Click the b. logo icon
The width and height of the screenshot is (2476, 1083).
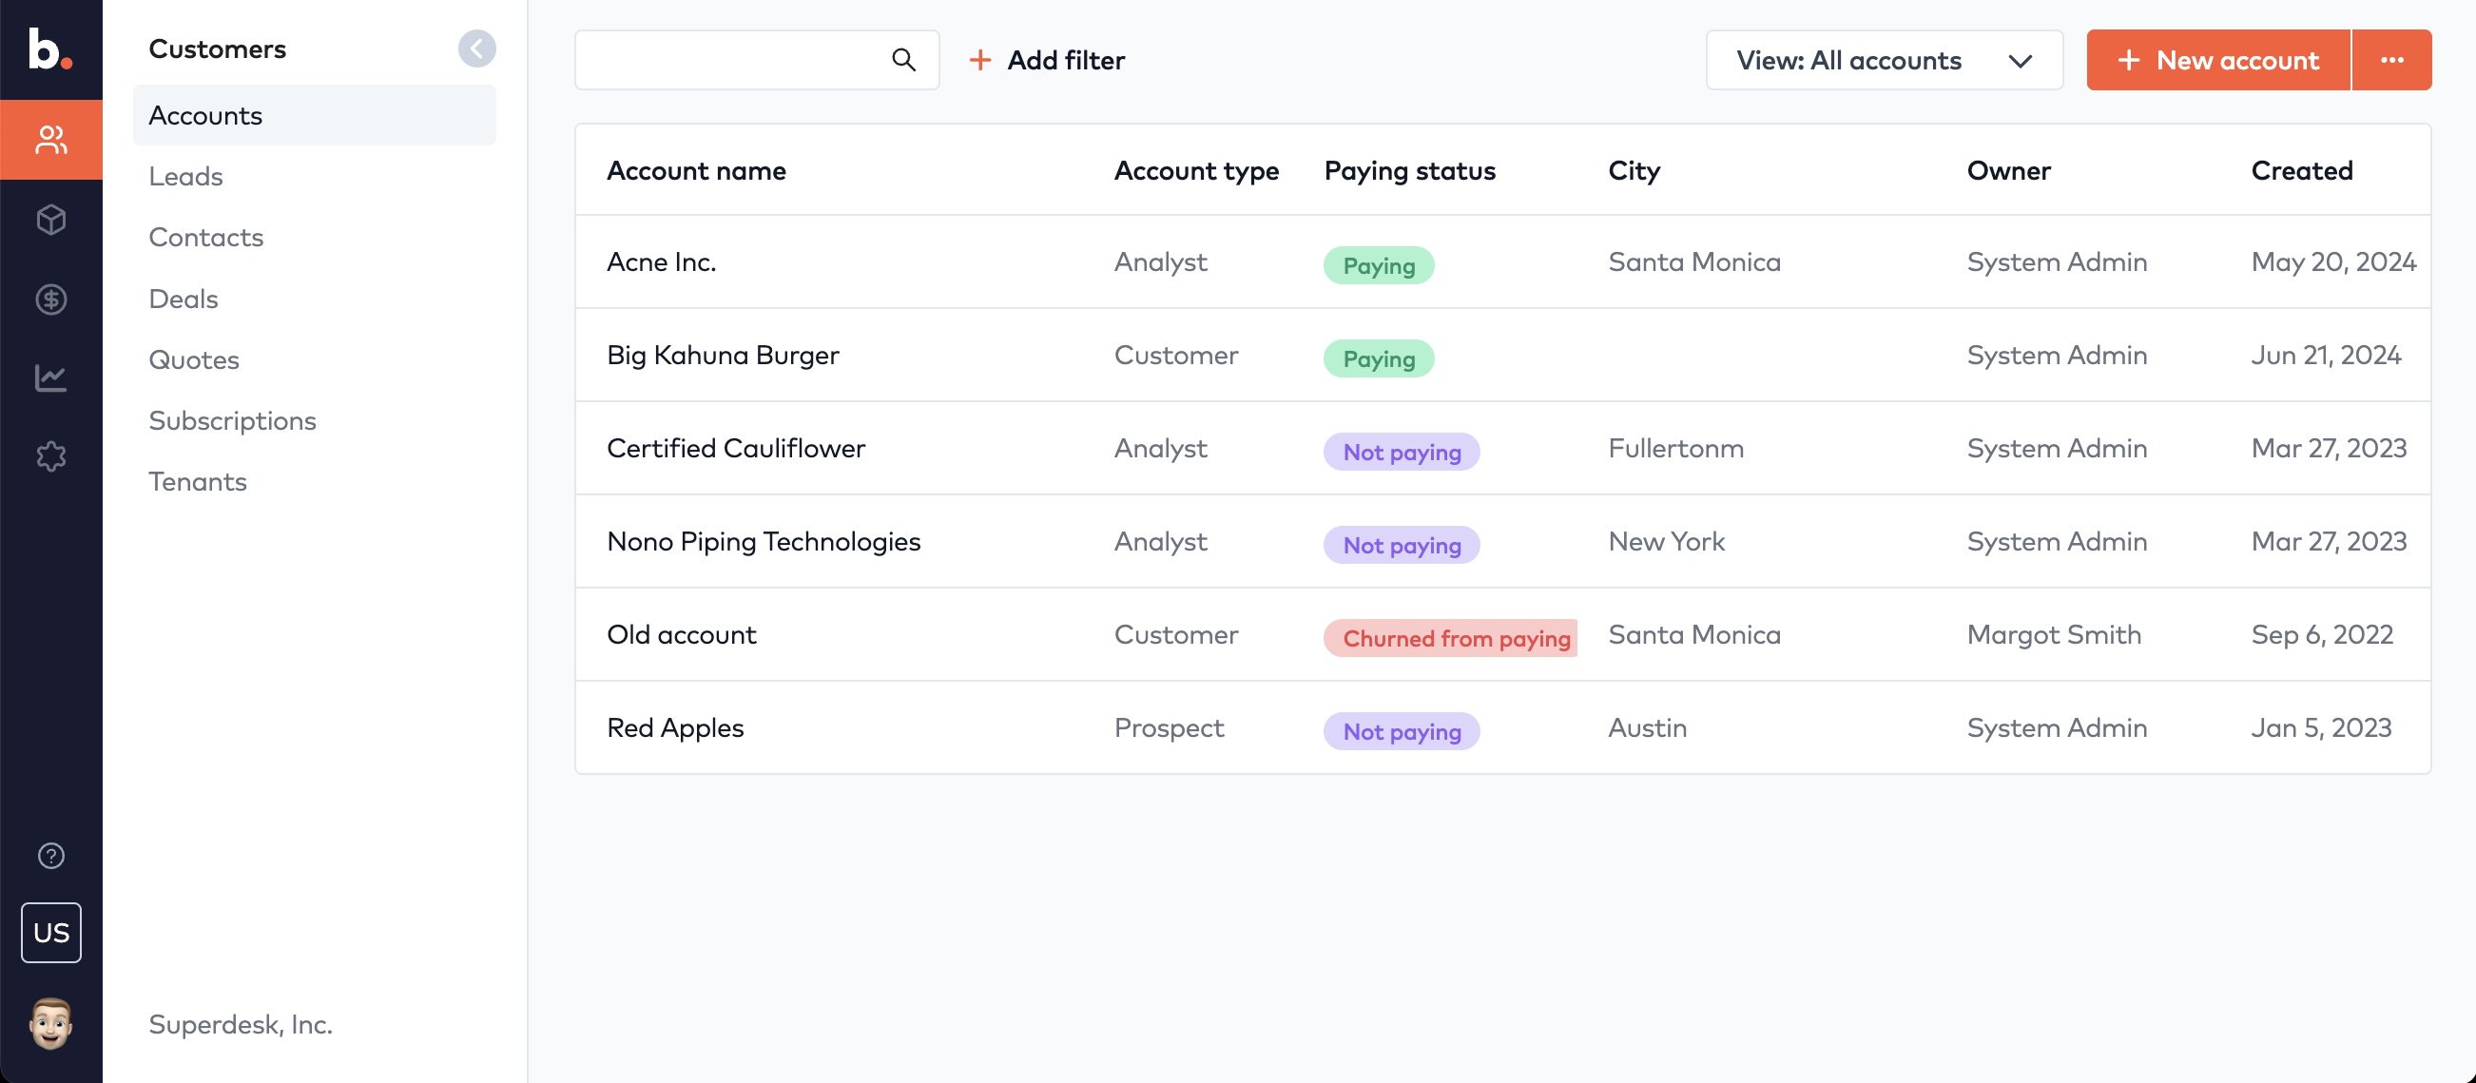(x=50, y=48)
